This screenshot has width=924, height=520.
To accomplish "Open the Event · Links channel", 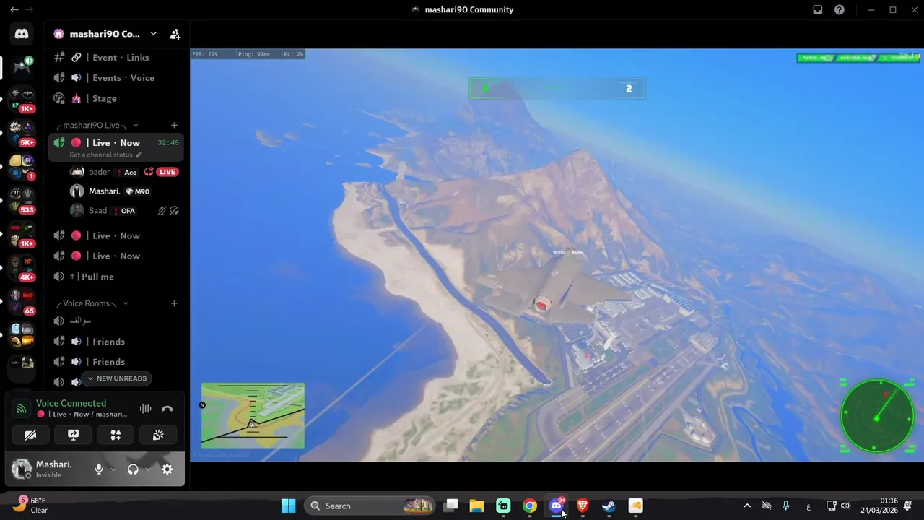I will (116, 57).
